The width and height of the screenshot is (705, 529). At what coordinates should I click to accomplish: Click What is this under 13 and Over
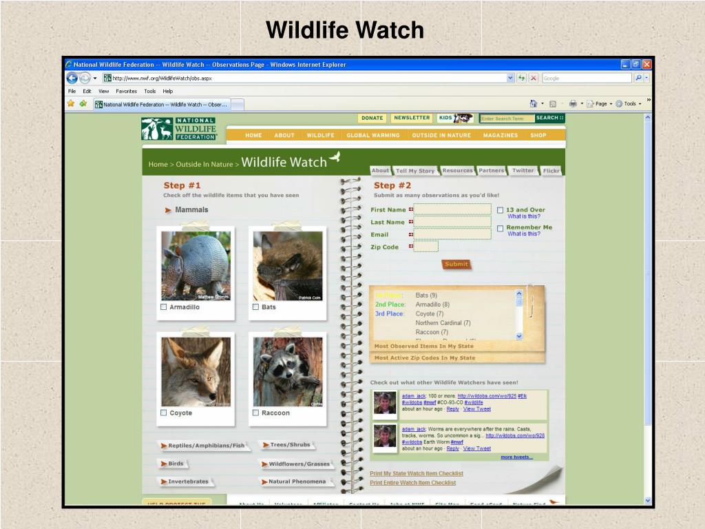coord(524,216)
